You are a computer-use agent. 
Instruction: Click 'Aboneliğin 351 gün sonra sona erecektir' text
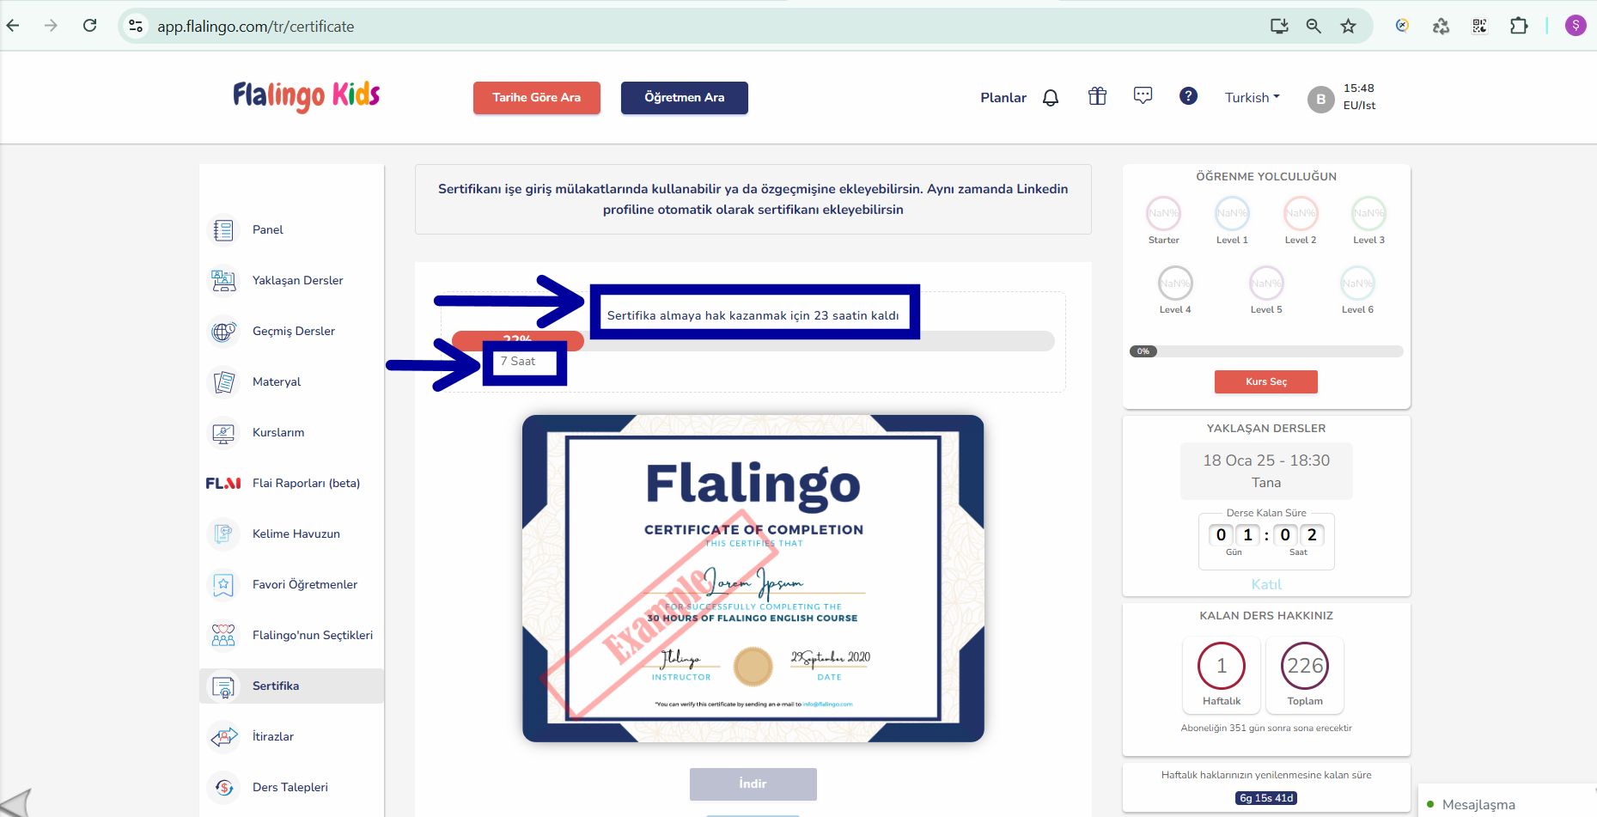click(1266, 728)
